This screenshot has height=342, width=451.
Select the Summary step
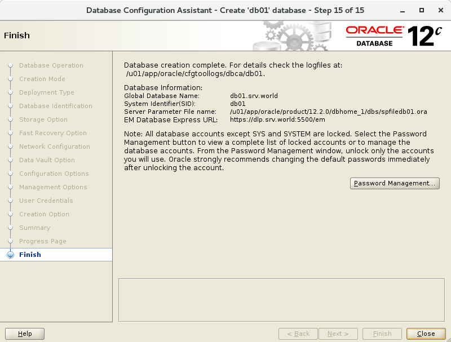click(34, 228)
